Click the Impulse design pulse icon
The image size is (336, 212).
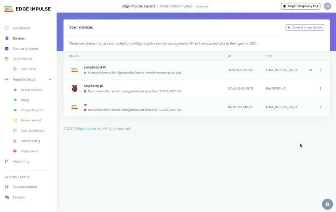[7, 79]
